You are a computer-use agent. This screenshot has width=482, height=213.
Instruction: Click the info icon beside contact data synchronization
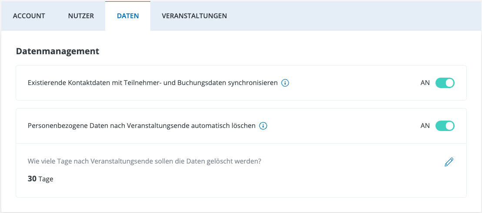click(285, 83)
